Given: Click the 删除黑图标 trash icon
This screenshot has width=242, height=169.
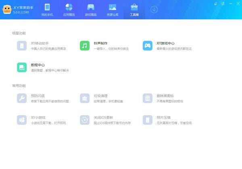Looking at the screenshot, I should [148, 98].
